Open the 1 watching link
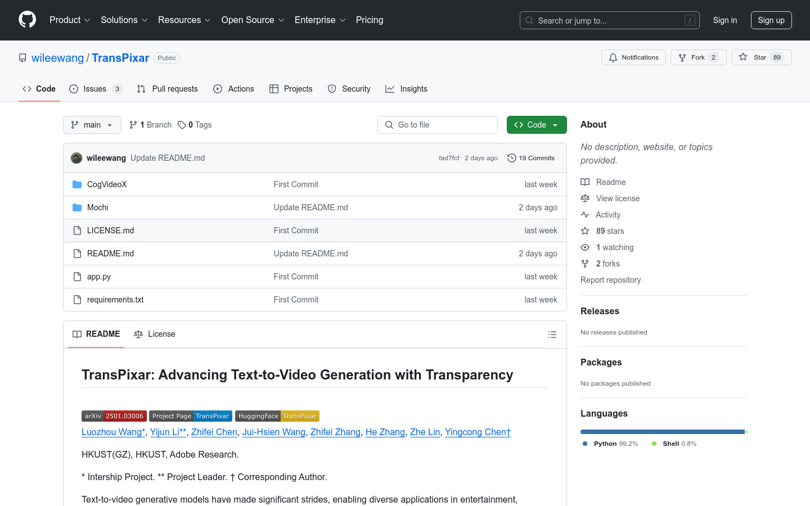Image resolution: width=810 pixels, height=506 pixels. (607, 247)
